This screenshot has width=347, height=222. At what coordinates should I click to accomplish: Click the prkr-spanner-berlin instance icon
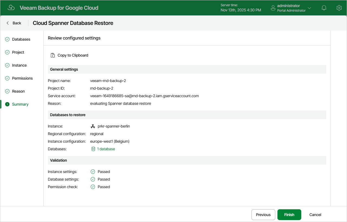coord(93,126)
